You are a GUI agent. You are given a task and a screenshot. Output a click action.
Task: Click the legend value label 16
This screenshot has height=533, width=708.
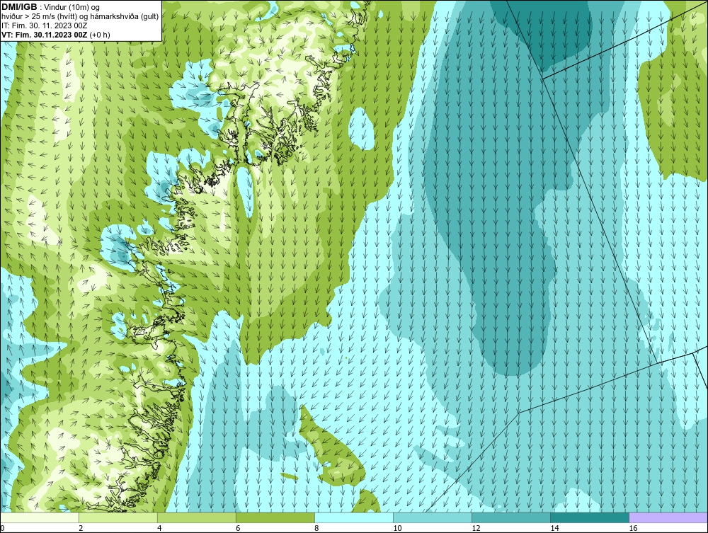(633, 528)
